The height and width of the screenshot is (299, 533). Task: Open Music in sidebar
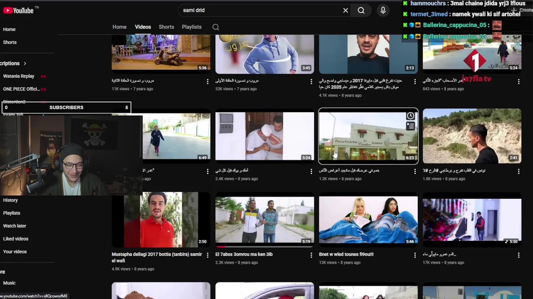click(9, 283)
